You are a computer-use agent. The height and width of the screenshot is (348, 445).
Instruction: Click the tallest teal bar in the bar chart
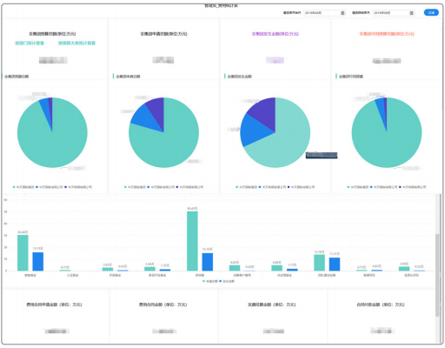coord(192,241)
